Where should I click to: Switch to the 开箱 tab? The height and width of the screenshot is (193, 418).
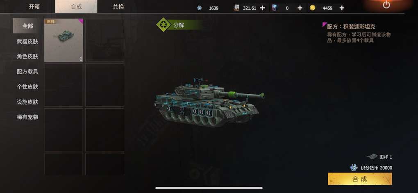tap(34, 7)
